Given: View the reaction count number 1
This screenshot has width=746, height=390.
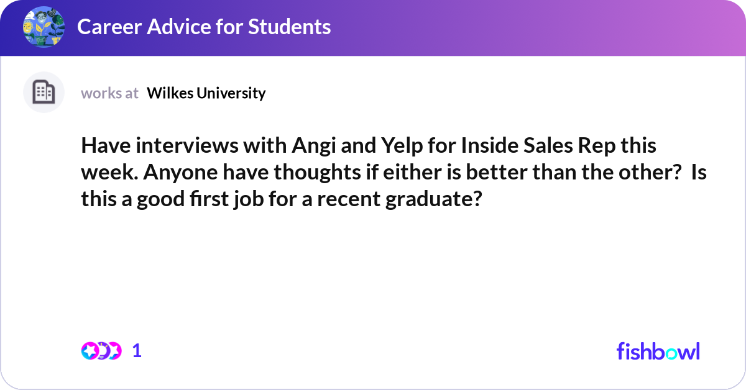Looking at the screenshot, I should pyautogui.click(x=137, y=351).
